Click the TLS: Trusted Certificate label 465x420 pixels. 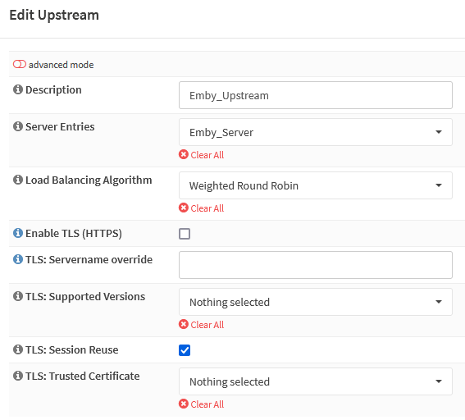[83, 376]
